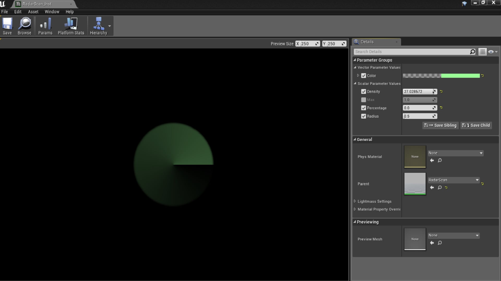Viewport: 501px width, 281px height.
Task: Click the Save Child button
Action: click(476, 125)
